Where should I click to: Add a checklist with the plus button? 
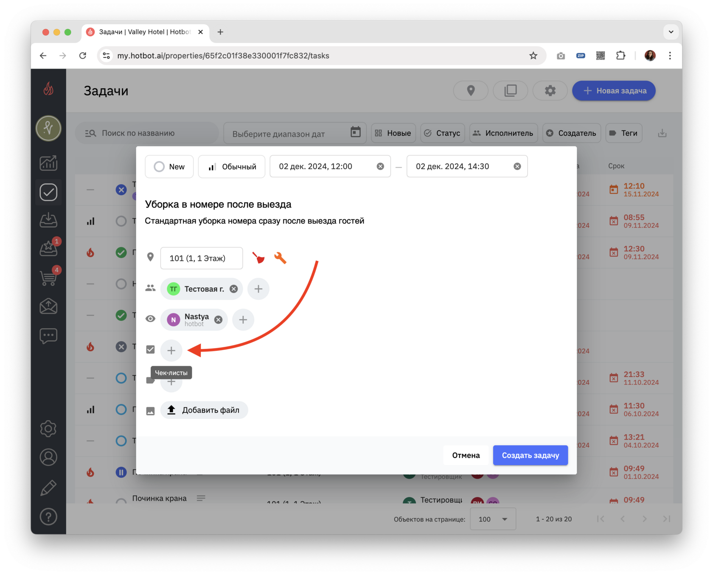[171, 350]
